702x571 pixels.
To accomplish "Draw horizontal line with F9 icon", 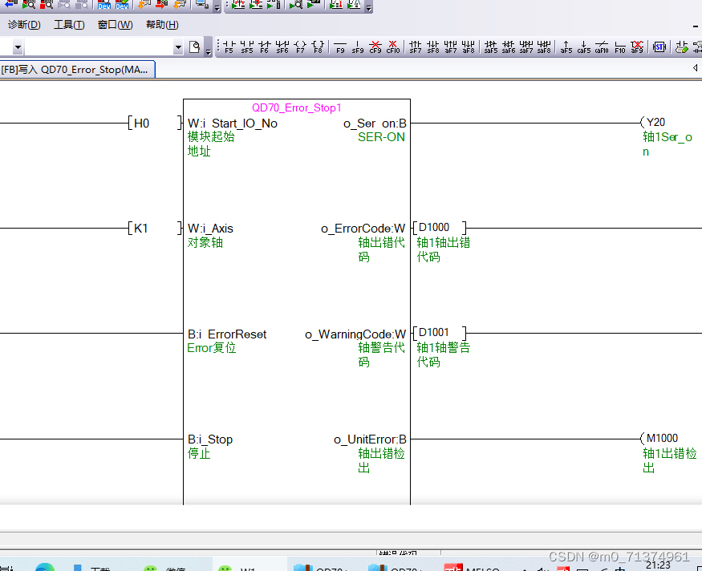I will [x=340, y=47].
